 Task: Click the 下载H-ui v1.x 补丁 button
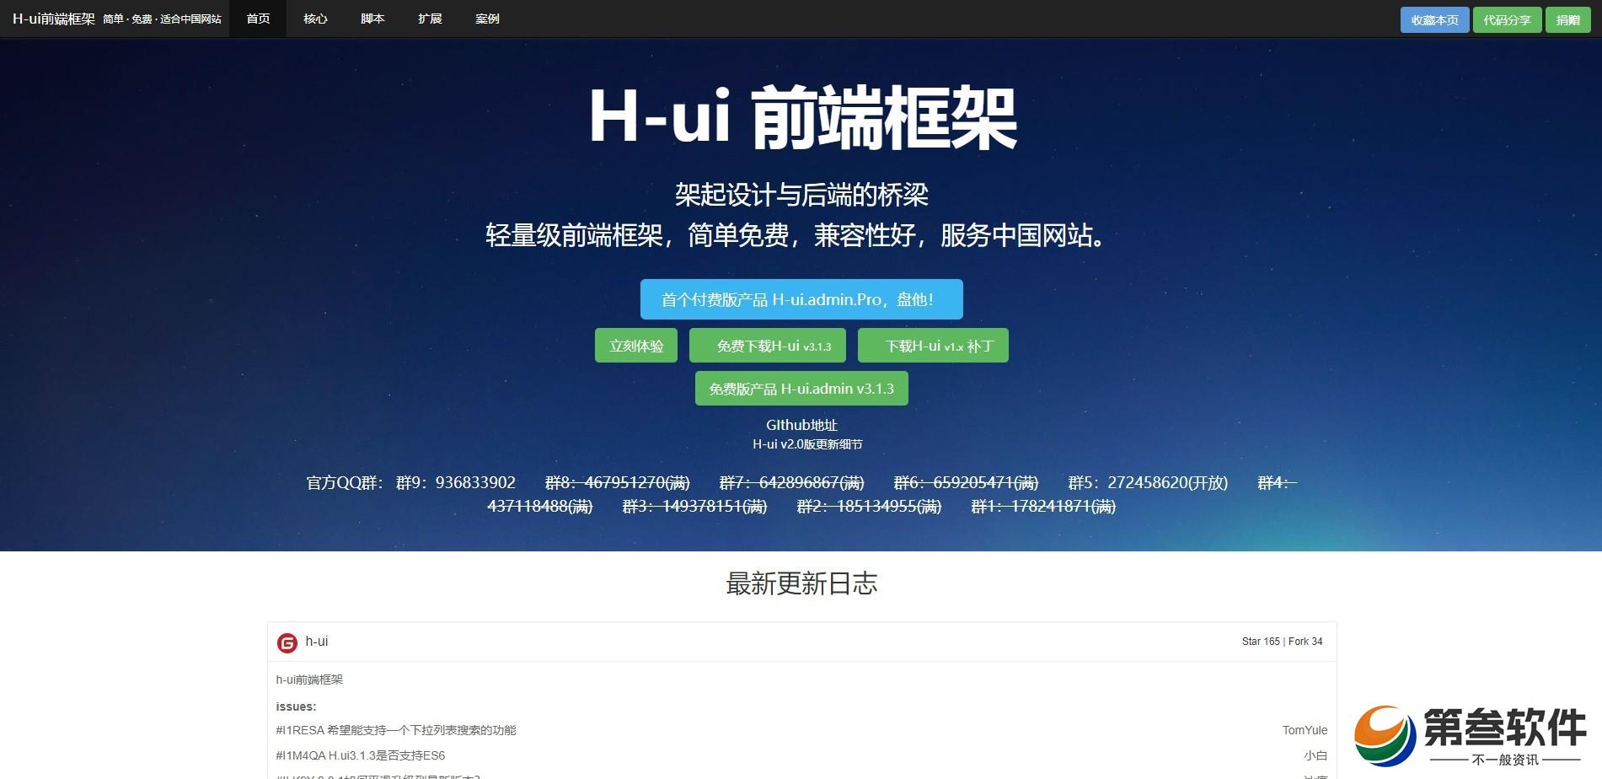tap(933, 346)
